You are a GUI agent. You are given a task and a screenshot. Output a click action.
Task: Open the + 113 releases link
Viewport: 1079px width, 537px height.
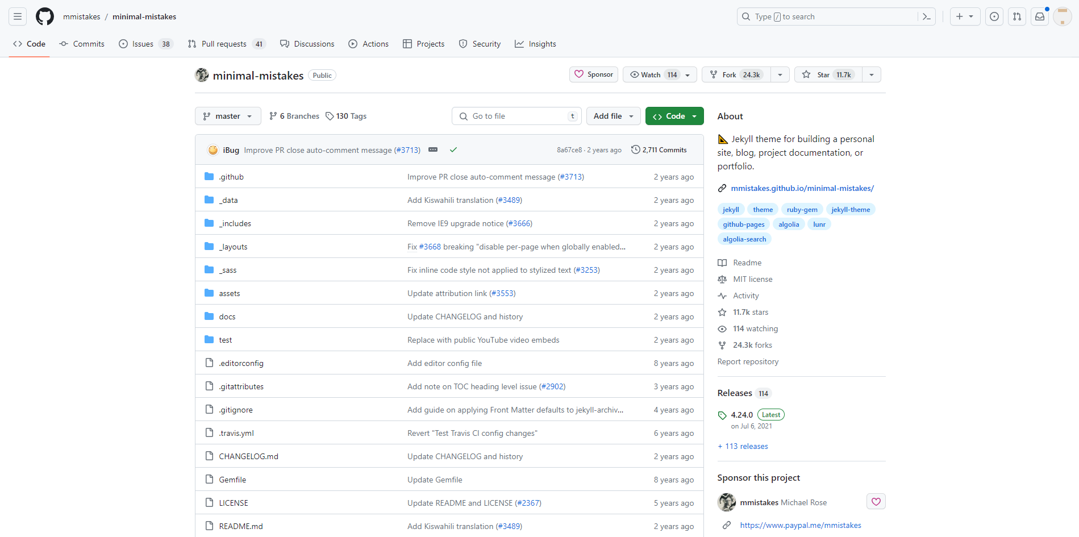[x=743, y=446]
